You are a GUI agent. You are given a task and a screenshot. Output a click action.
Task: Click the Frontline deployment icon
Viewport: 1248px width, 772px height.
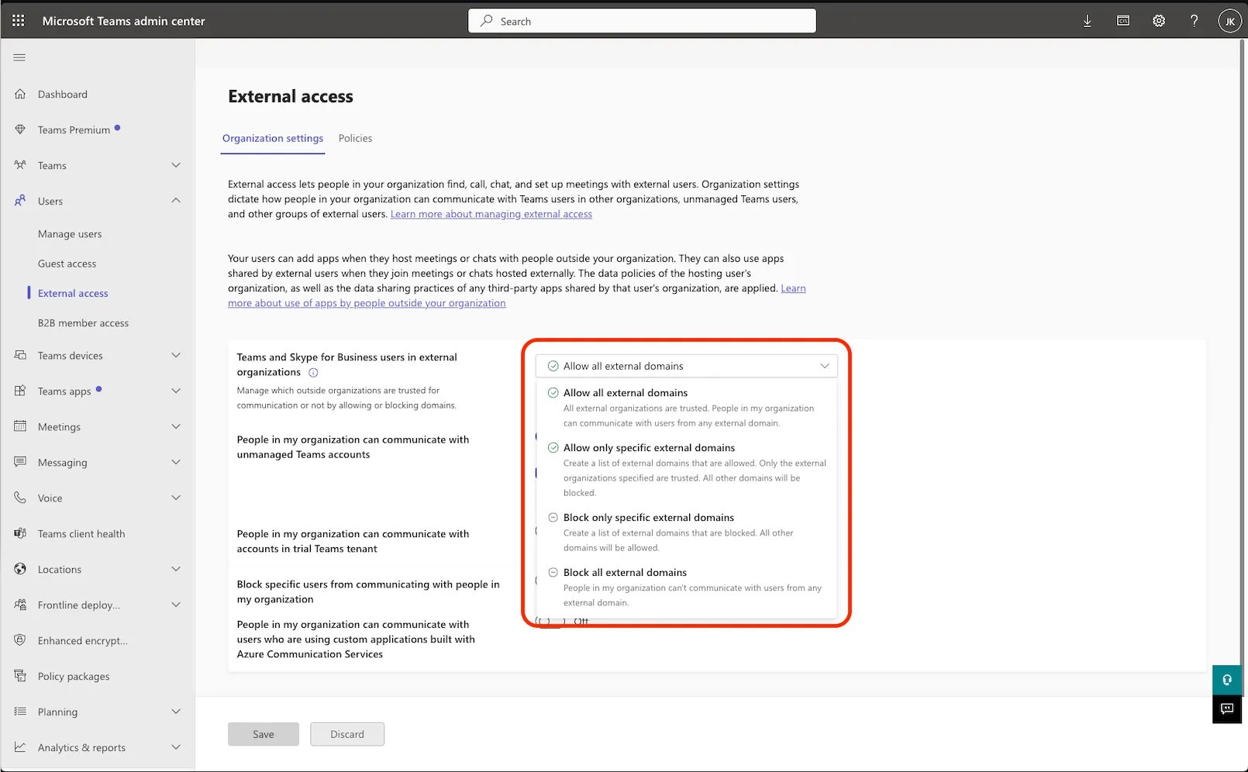coord(20,605)
